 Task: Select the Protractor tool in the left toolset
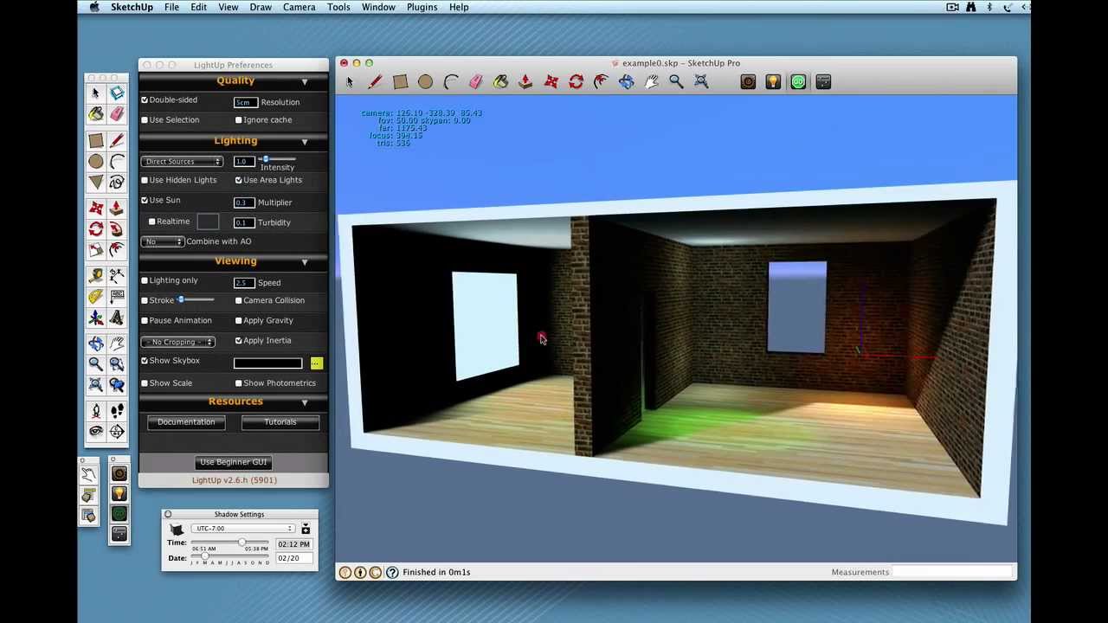pyautogui.click(x=96, y=296)
